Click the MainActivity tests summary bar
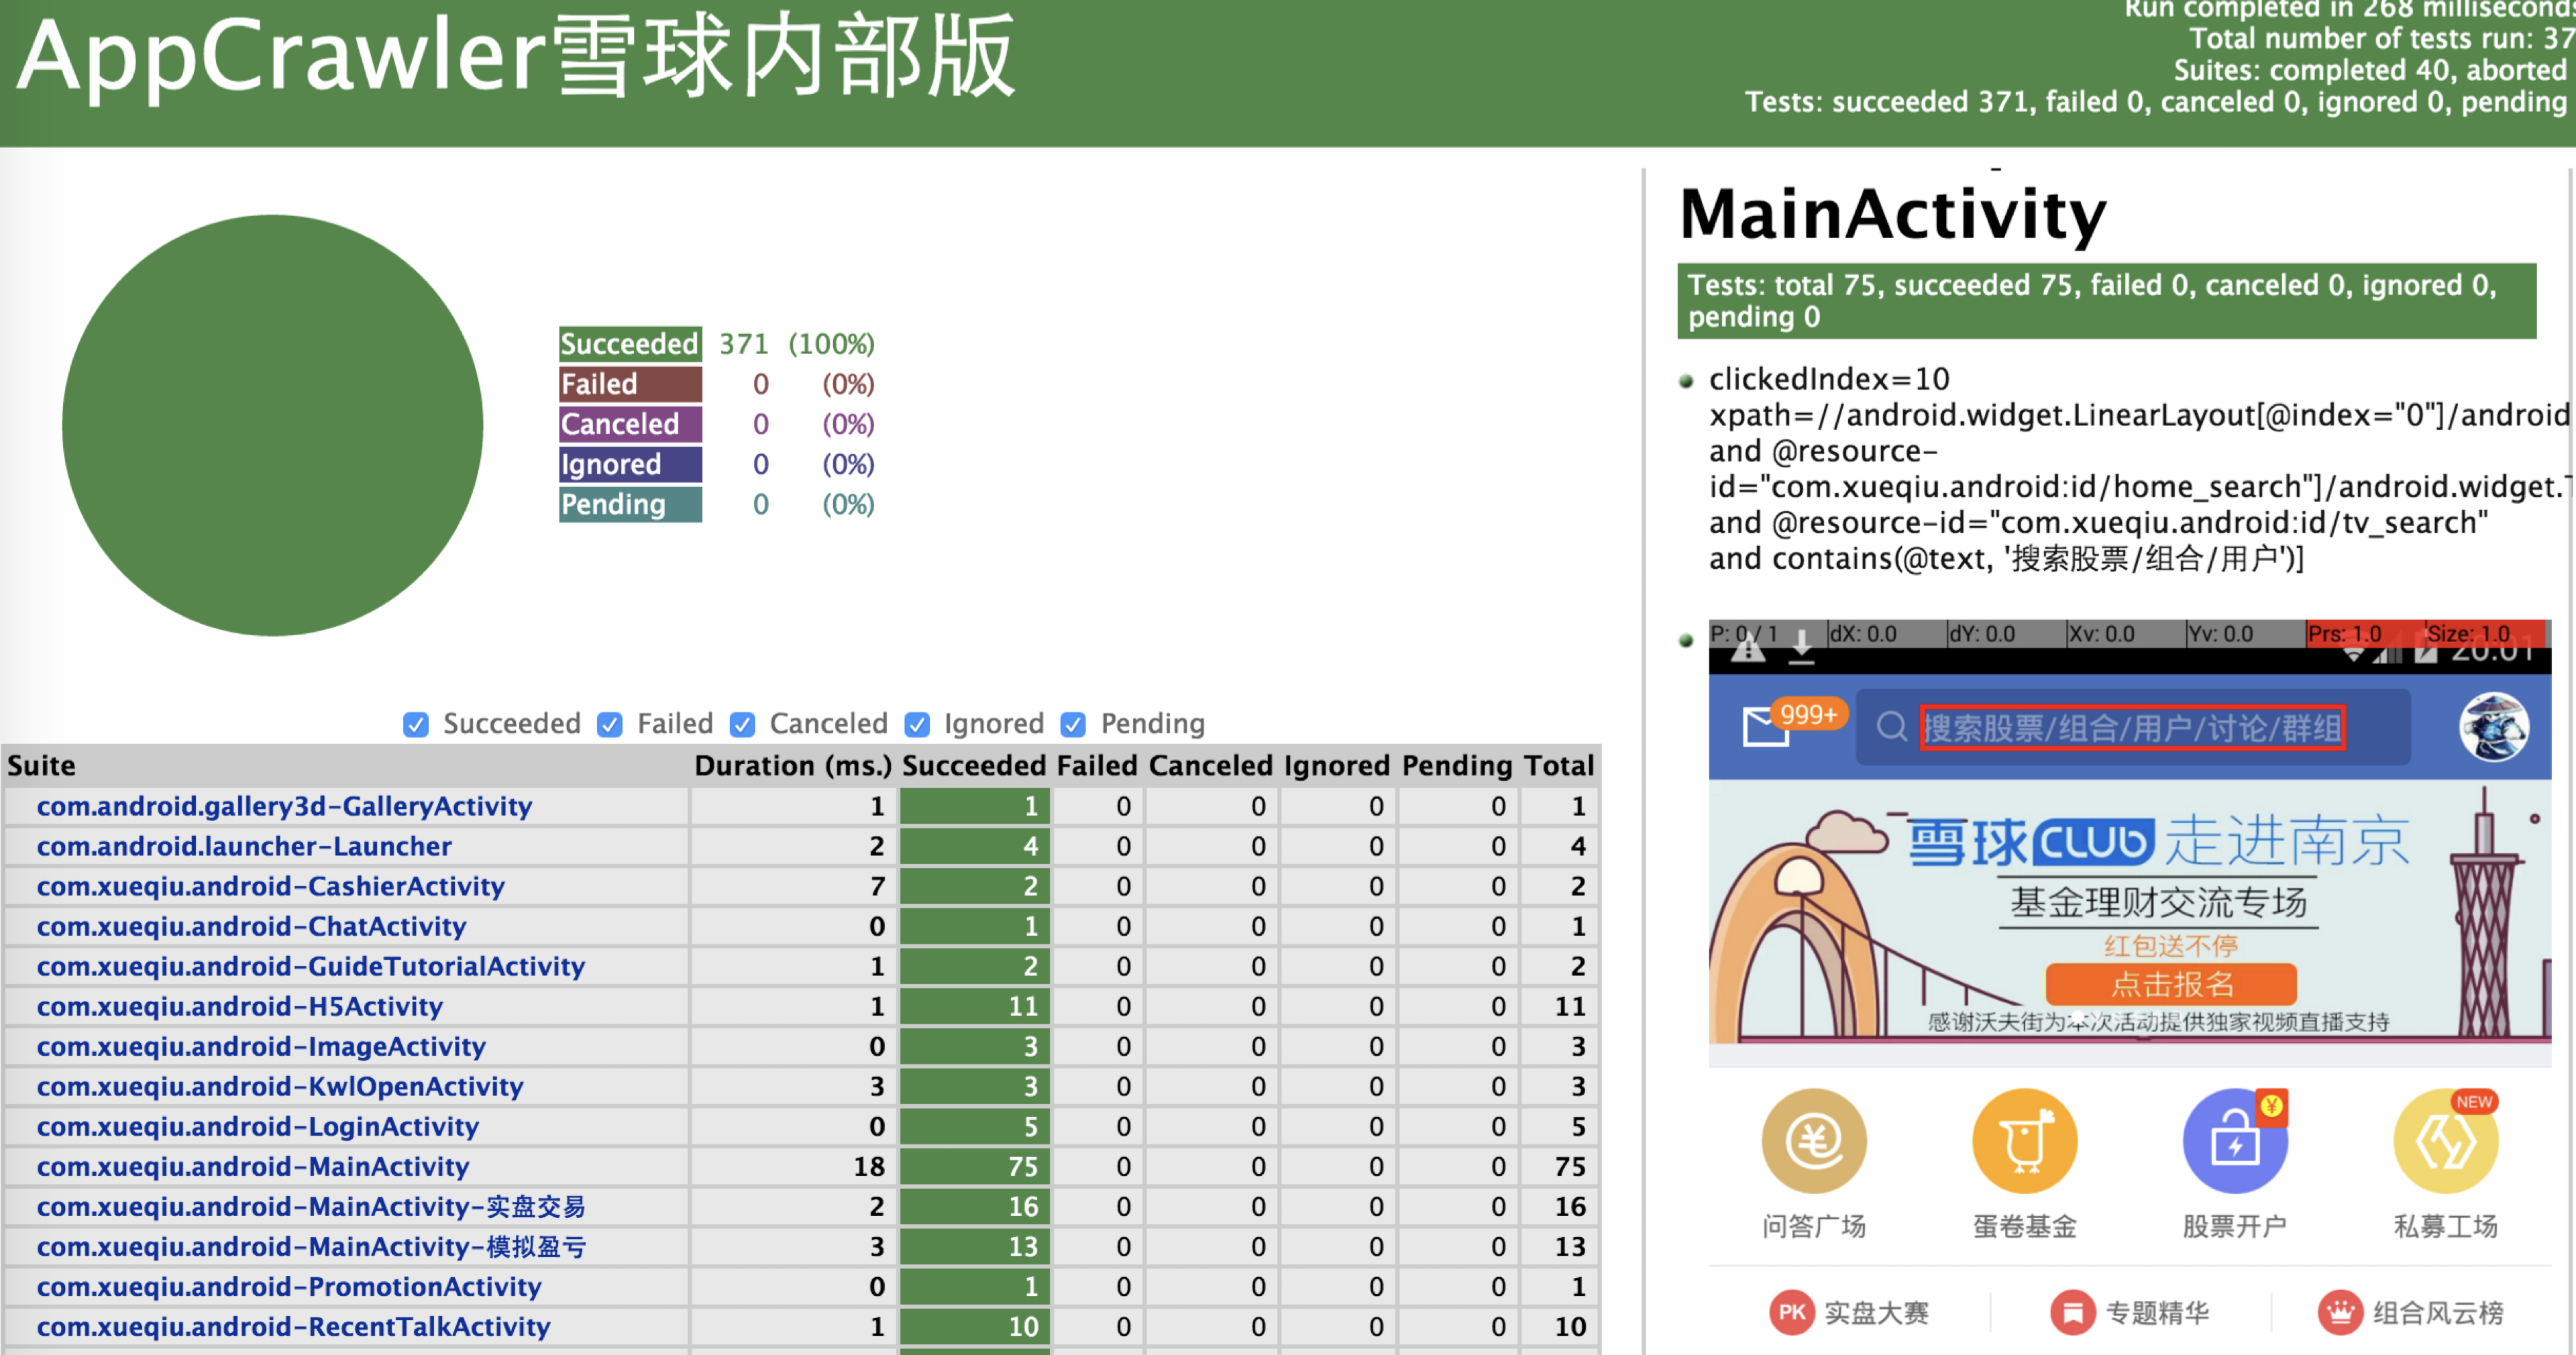The width and height of the screenshot is (2576, 1355). pos(2106,301)
